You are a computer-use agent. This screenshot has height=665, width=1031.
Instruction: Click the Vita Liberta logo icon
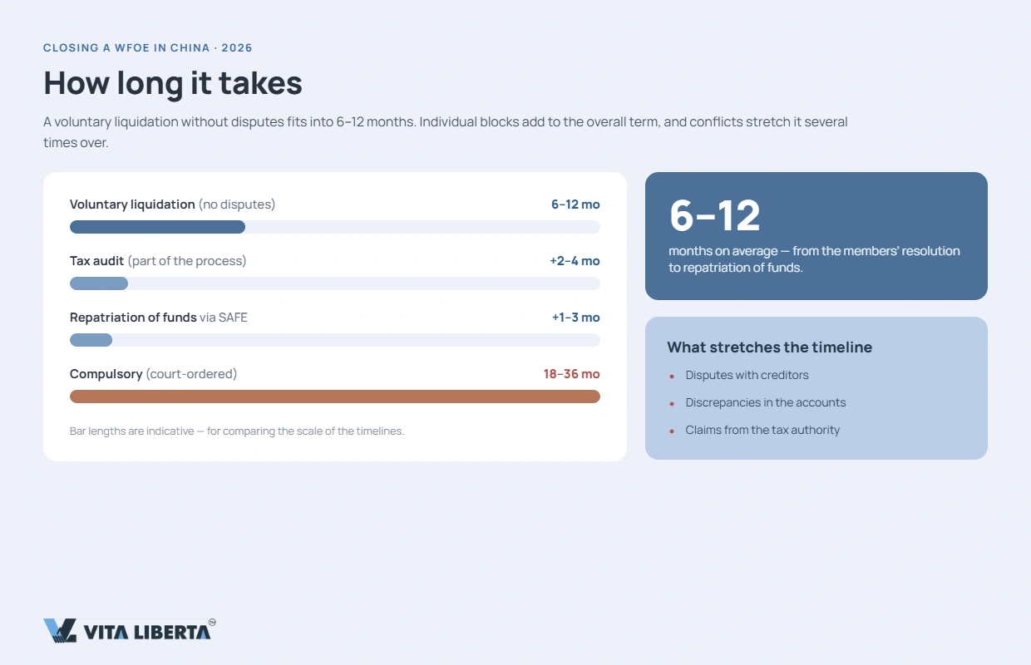coord(60,631)
